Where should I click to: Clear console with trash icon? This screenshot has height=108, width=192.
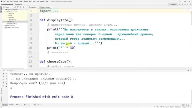tap(7, 87)
